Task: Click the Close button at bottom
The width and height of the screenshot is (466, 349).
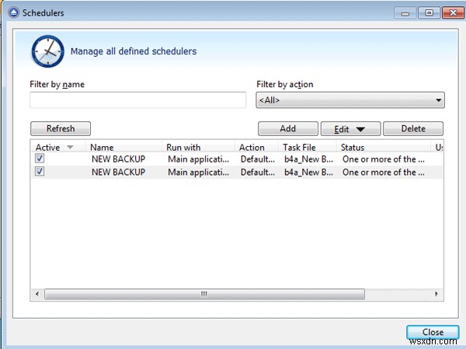Action: [x=433, y=332]
